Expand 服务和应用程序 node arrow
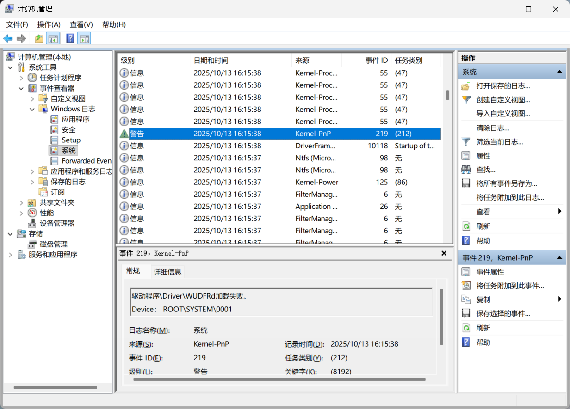 click(10, 255)
